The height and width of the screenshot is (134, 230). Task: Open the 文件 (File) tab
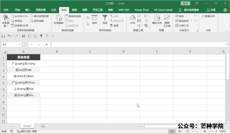click(x=6, y=10)
